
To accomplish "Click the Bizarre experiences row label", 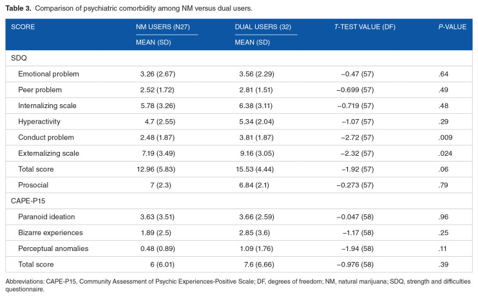I will [49, 232].
